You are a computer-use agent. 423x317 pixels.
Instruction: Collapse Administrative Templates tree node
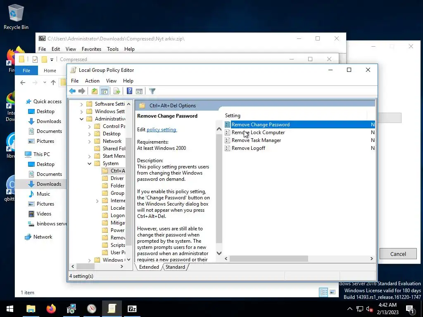click(x=81, y=119)
